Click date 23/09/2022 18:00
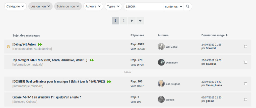256x108 pixels. (211, 60)
